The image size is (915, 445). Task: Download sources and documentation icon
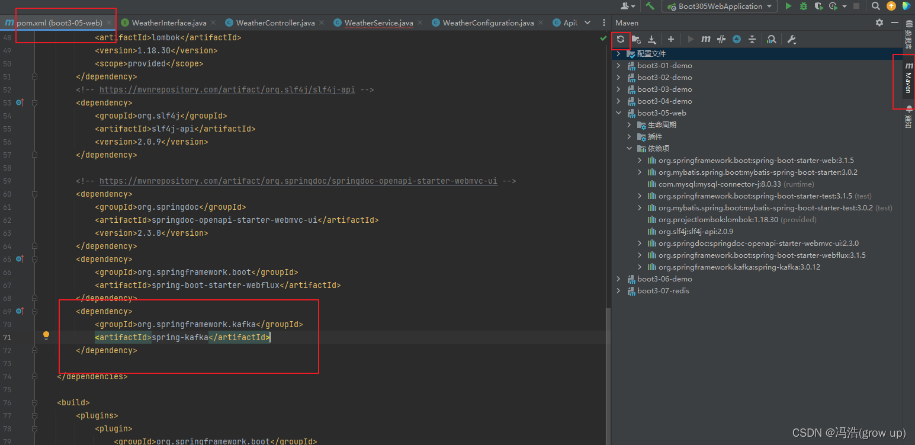coord(652,39)
